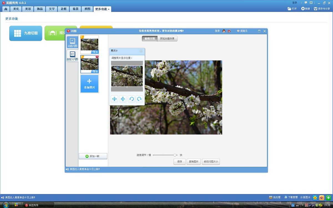The image size is (333, 208).
Task: Click 美图达人最爱单品今日上新 in main status bar
Action: (x=20, y=197)
